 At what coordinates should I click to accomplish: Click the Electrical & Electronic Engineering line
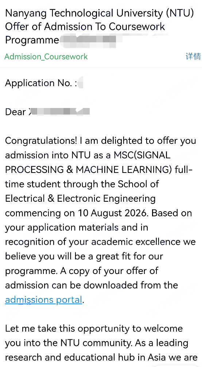click(80, 199)
